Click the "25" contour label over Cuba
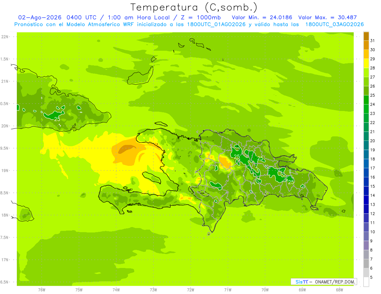The width and height of the screenshot is (381, 294). (x=57, y=119)
